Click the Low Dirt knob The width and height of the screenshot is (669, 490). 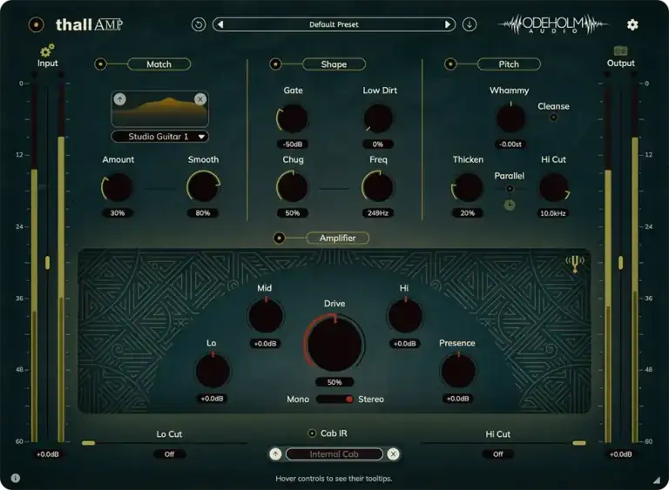[x=378, y=118]
